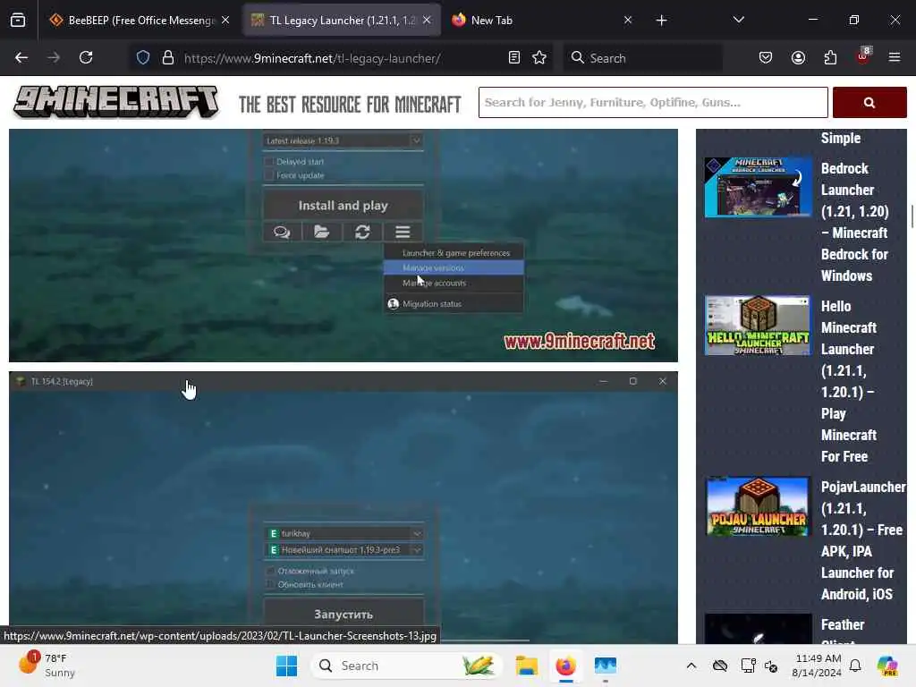The width and height of the screenshot is (916, 687).
Task: Click the 9Minecraft search input field
Action: point(653,102)
